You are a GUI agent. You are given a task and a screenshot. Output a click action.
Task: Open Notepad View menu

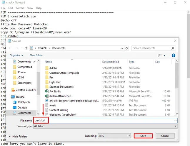point(30,8)
